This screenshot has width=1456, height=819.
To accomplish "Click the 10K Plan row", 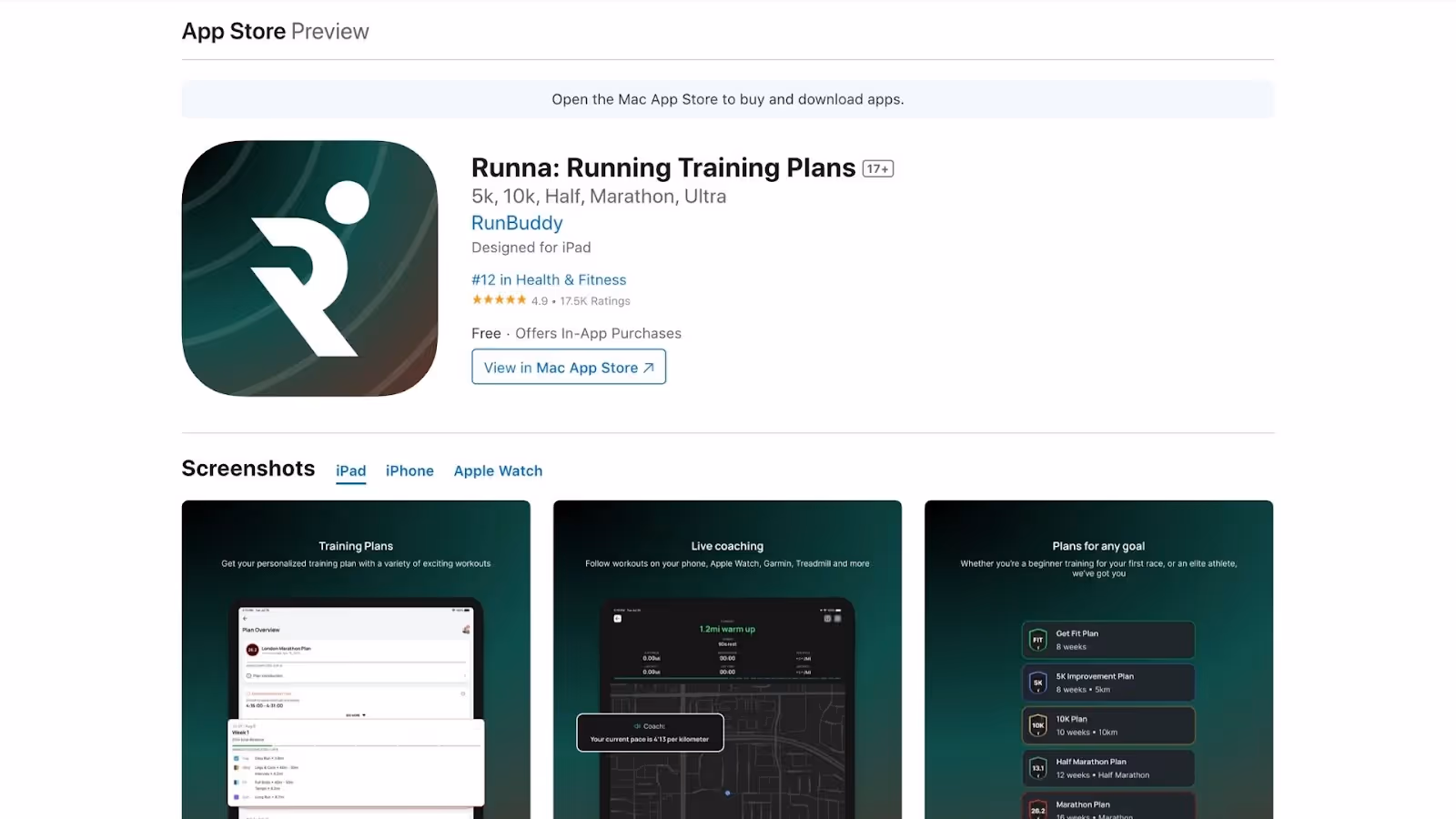I will tap(1107, 725).
